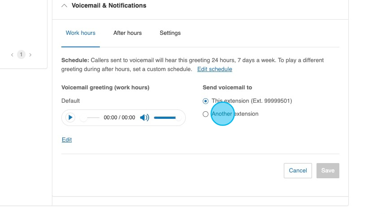Viewport: 385px width, 214px height.
Task: Go to previous page arrow
Action: tap(12, 55)
